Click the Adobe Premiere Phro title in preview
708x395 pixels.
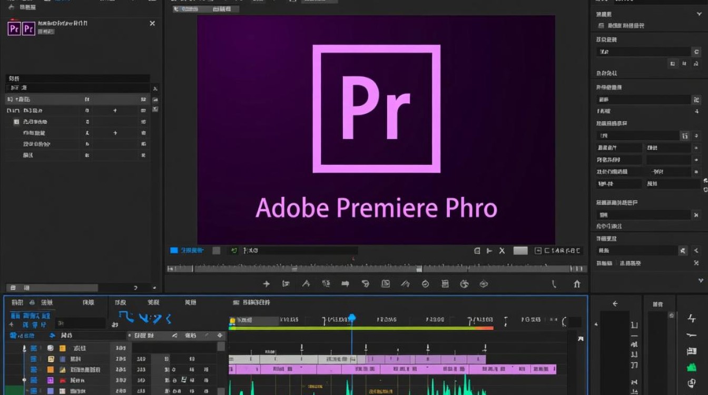click(x=376, y=208)
